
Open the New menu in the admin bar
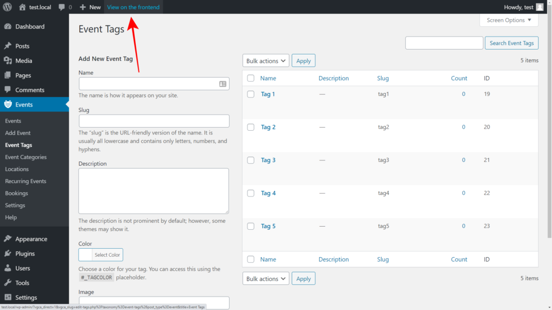(x=90, y=7)
